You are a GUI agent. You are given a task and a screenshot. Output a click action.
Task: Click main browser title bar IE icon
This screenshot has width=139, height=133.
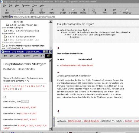[x=2, y=2]
